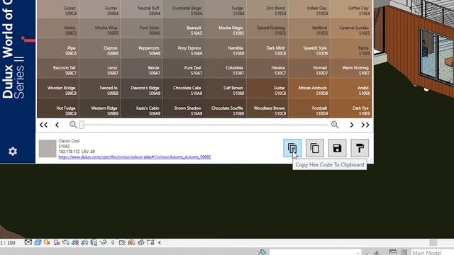The image size is (454, 255).
Task: Go to next page with single right arrow
Action: pyautogui.click(x=352, y=125)
